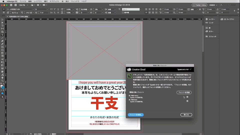Uncheck the 源ノ明朝 Heavy font checkbox
This screenshot has height=135, width=240.
[x=187, y=97]
